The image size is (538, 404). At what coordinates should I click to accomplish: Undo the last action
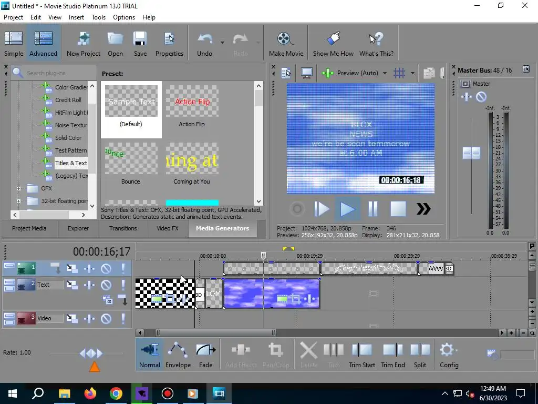click(204, 44)
